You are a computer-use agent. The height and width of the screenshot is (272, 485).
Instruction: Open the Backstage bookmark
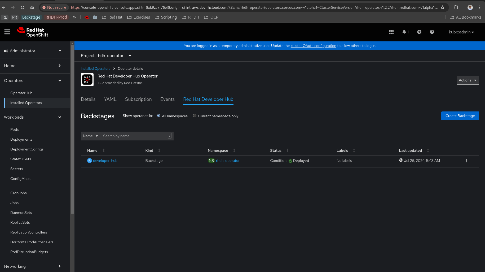pyautogui.click(x=31, y=17)
